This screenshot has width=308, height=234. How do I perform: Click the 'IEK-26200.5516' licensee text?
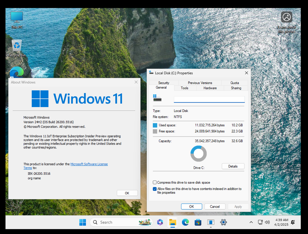(39, 174)
